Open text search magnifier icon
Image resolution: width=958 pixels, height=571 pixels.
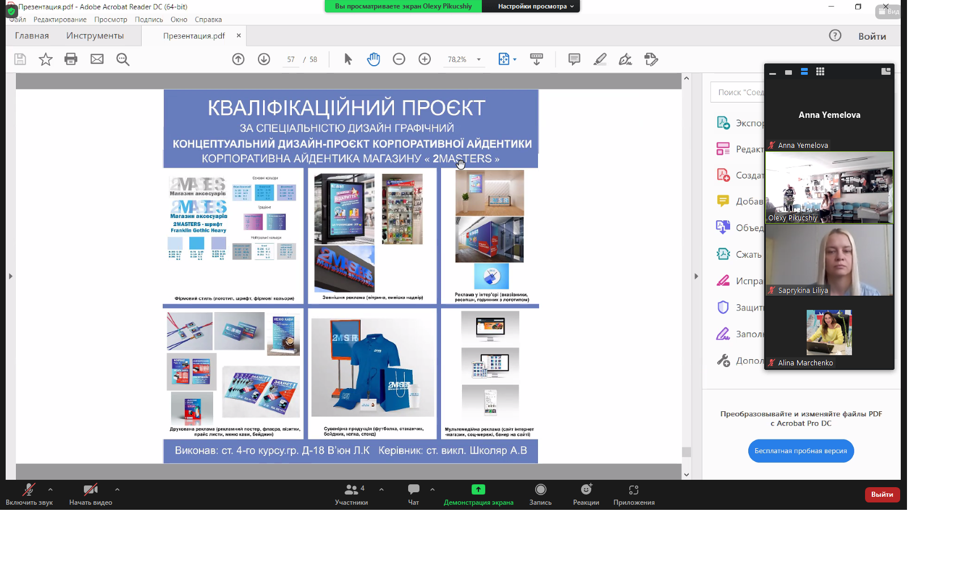tap(123, 59)
